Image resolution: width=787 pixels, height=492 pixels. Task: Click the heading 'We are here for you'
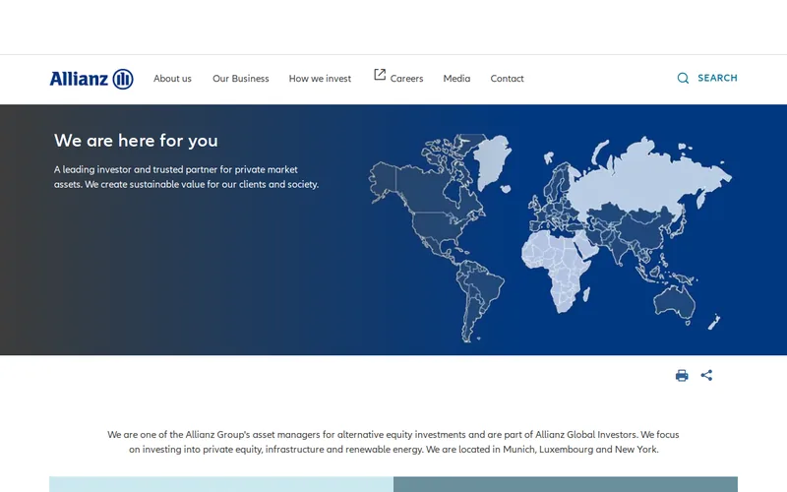pyautogui.click(x=136, y=141)
